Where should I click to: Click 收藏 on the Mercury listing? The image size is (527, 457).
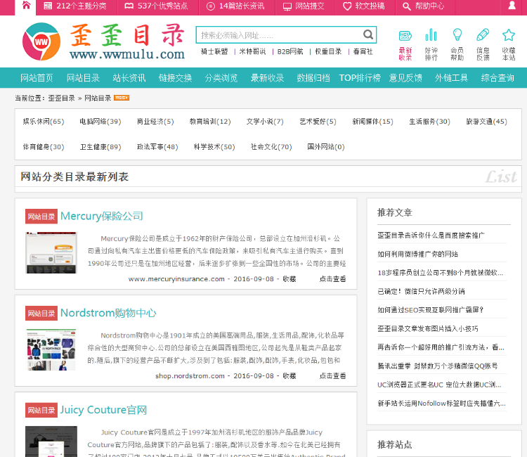(289, 279)
